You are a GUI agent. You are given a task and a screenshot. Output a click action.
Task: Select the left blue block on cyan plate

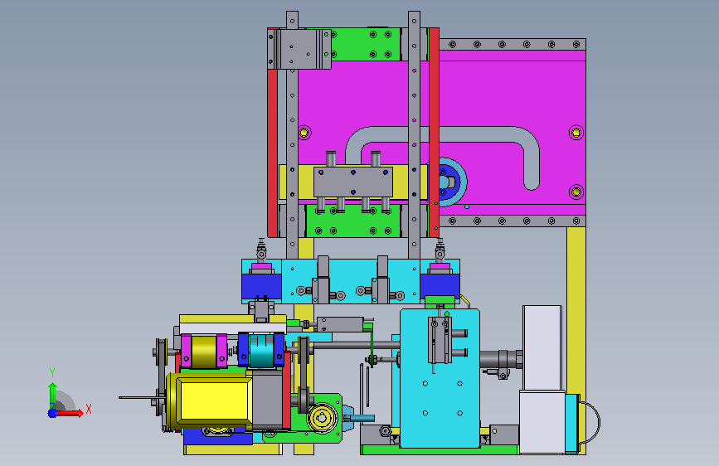coord(261,286)
